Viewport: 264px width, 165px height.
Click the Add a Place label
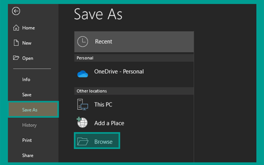[x=109, y=123]
